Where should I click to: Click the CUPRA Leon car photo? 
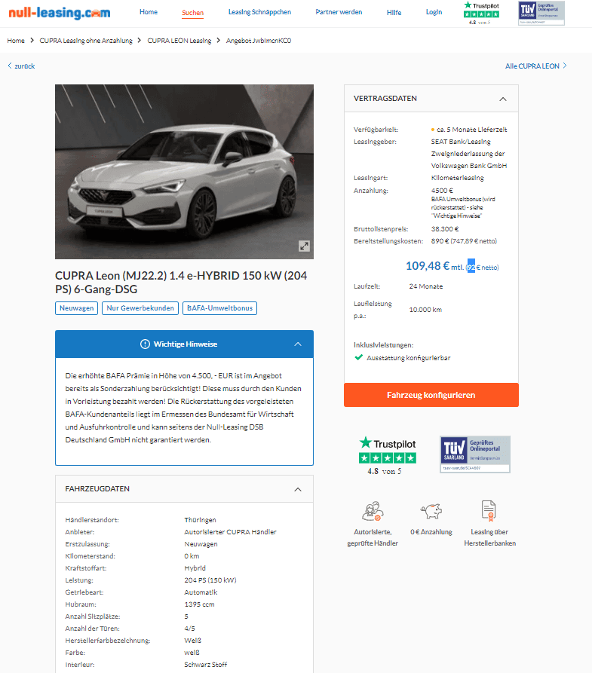pyautogui.click(x=184, y=172)
